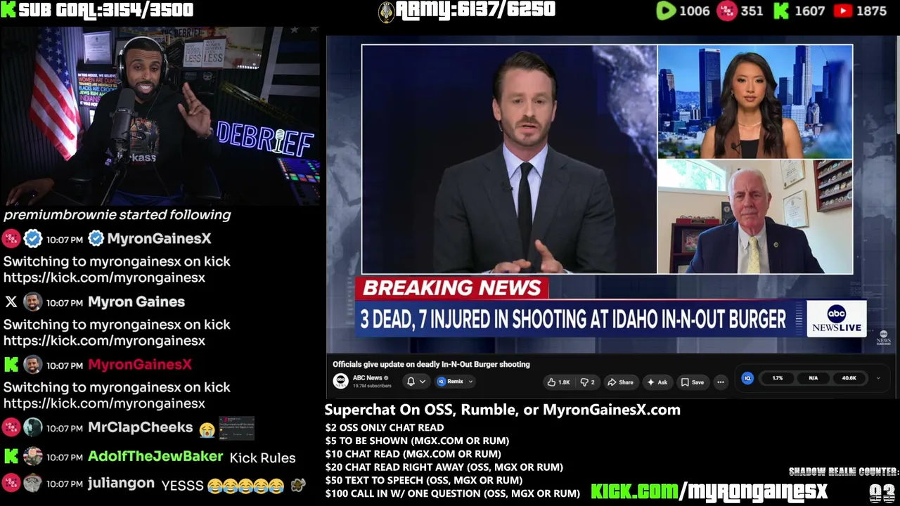Click the ABC News Live logo on broadcast
Screen dimensions: 900x506
836,318
